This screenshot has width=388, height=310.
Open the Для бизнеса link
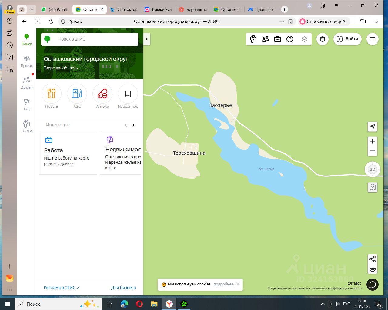click(x=123, y=288)
